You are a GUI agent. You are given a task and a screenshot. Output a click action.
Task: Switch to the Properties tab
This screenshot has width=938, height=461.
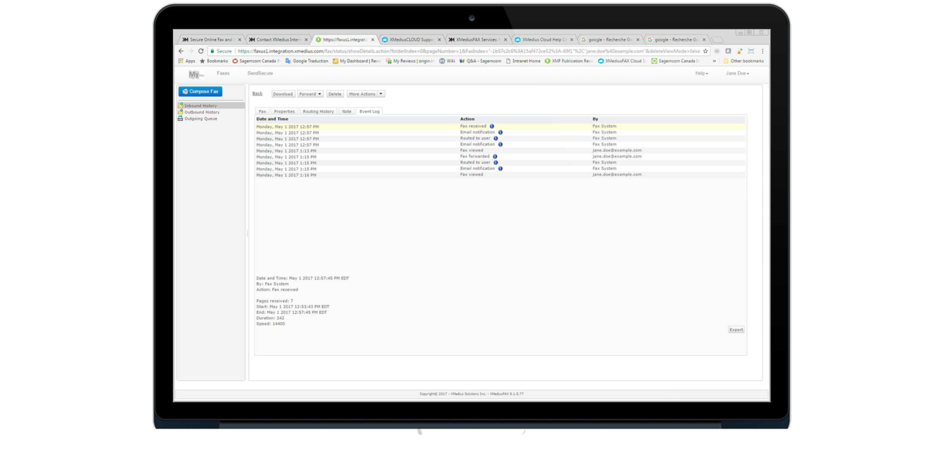coord(284,111)
